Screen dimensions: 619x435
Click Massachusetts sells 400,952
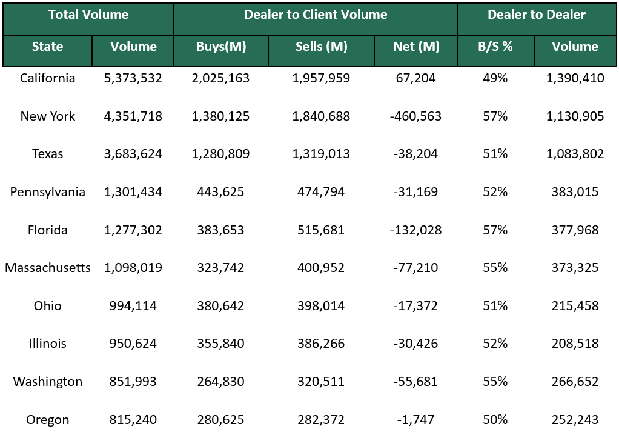(x=321, y=268)
